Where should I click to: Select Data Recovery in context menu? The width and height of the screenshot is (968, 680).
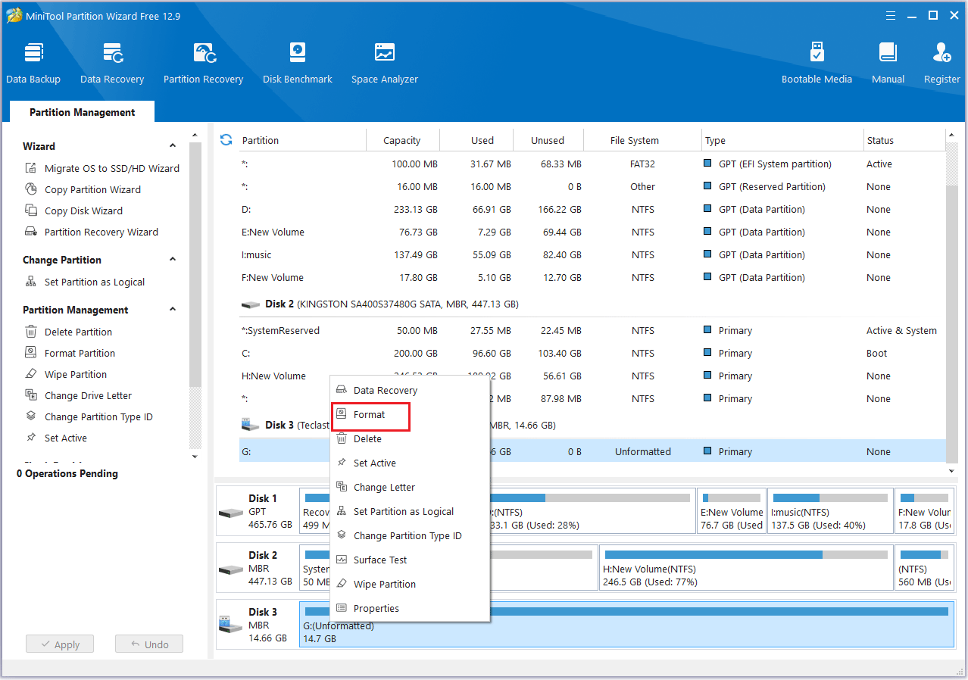pos(410,390)
